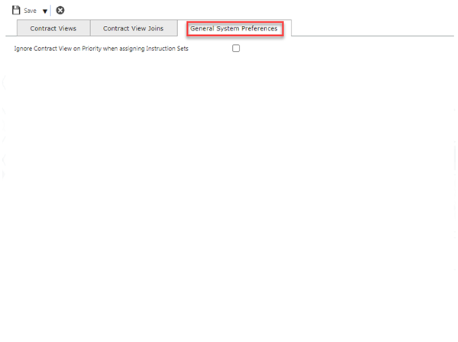
Task: Click the circled X cancel icon
Action: [x=60, y=11]
